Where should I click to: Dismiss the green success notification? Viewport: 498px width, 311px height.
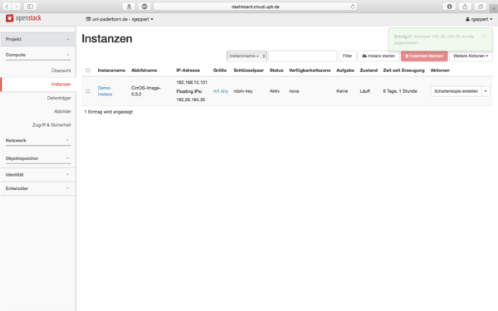point(485,36)
